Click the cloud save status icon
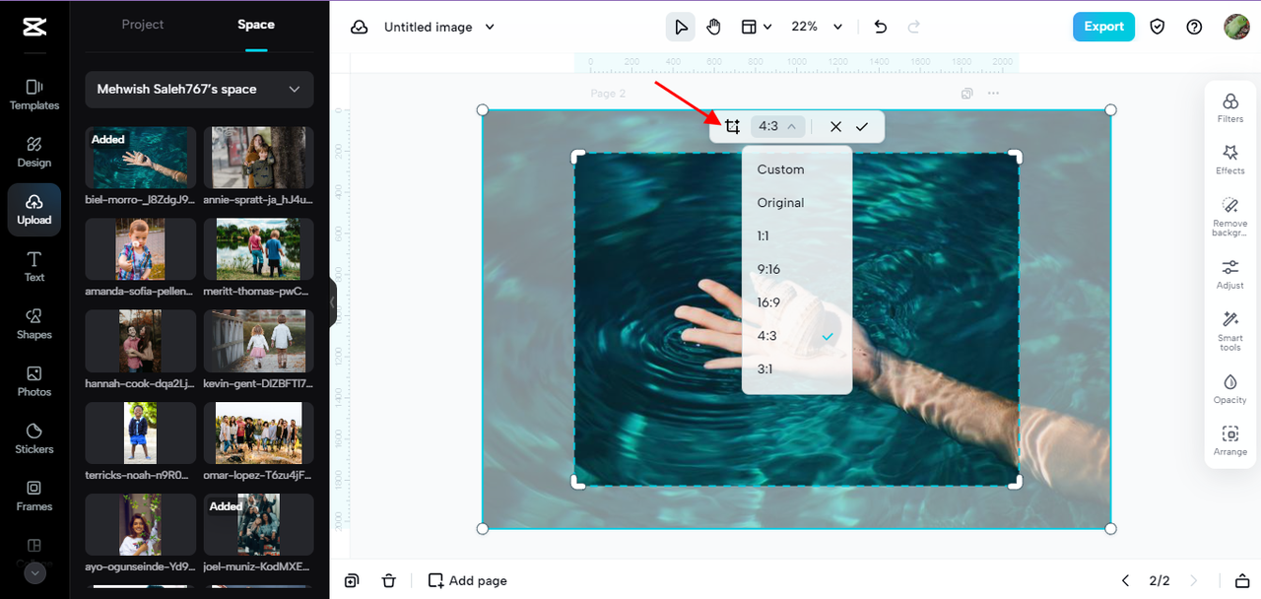The width and height of the screenshot is (1261, 599). tap(360, 28)
